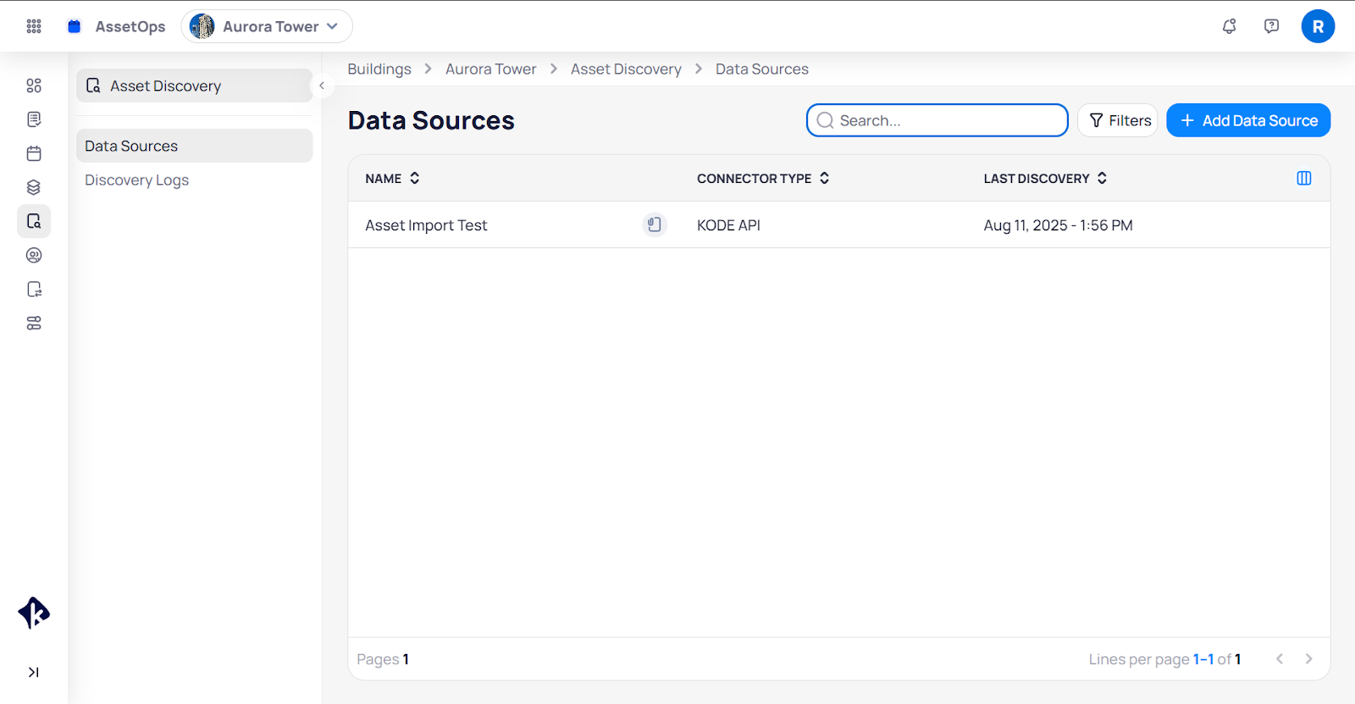Screen dimensions: 1355x704
Task: Open the apps grid launcher icon
Action: pyautogui.click(x=34, y=26)
